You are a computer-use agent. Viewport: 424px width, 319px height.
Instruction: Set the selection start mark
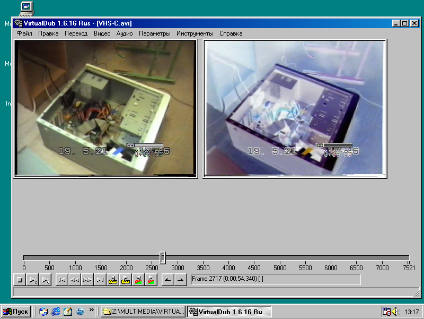pos(167,280)
